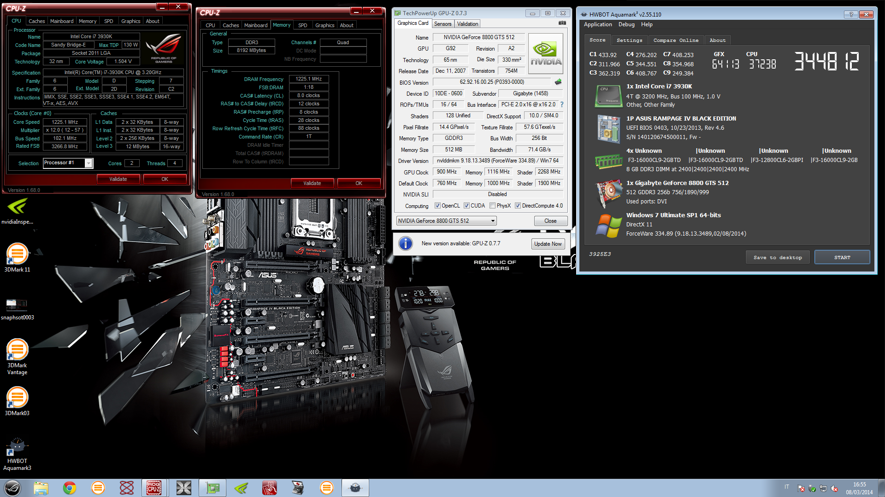The image size is (885, 497).
Task: Click the BIOS save chip icon in GPU-Z
Action: [x=558, y=82]
